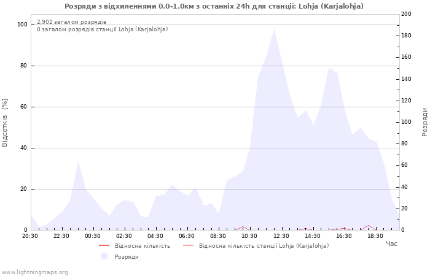Screen dimensions: 430x276
Task: Click the Час x-axis title
Action: click(x=391, y=244)
